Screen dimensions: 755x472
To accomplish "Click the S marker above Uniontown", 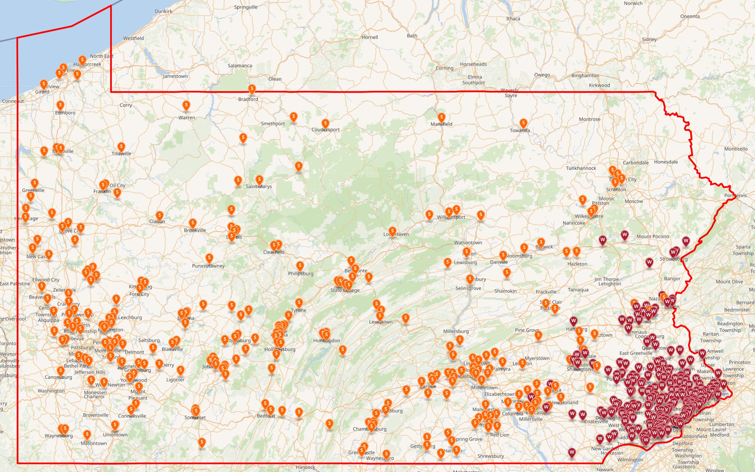I will point(115,425).
